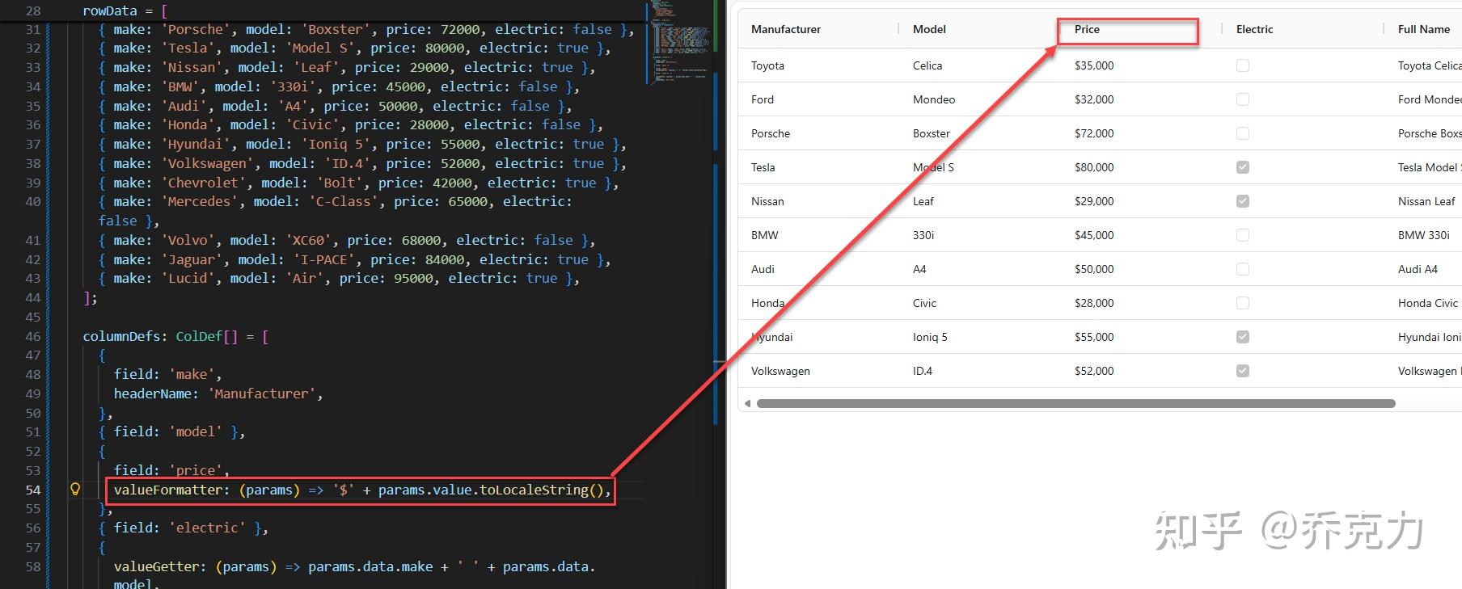This screenshot has width=1462, height=589.
Task: Select the Leaf model cell
Action: click(923, 201)
